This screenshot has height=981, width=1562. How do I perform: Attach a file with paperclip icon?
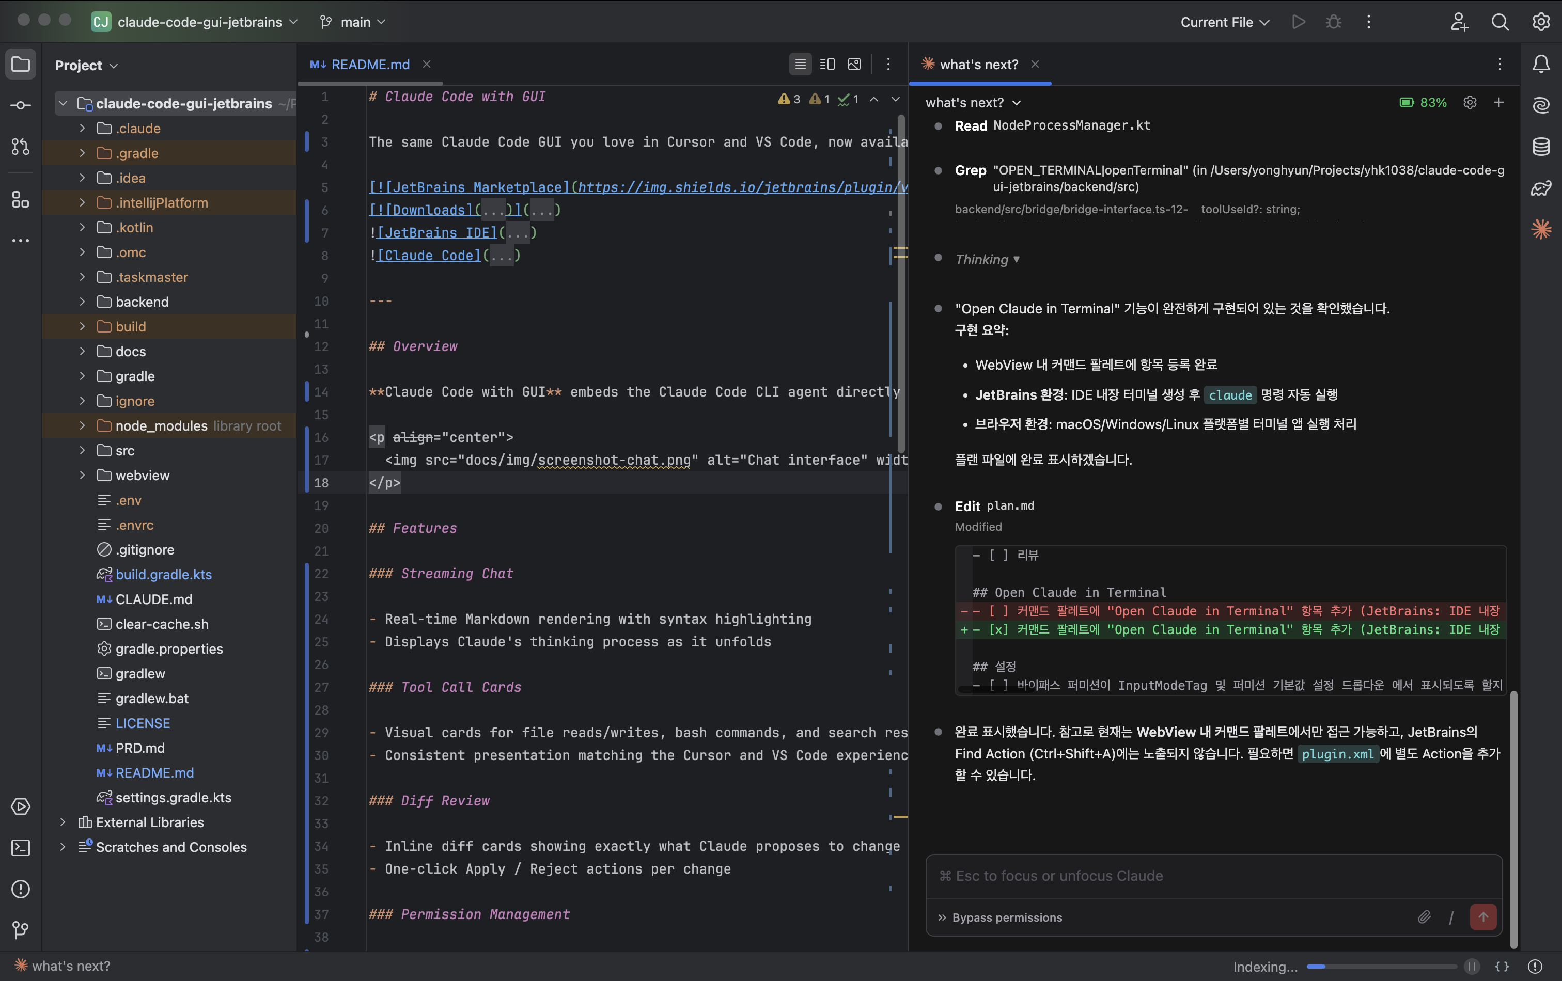[1424, 917]
